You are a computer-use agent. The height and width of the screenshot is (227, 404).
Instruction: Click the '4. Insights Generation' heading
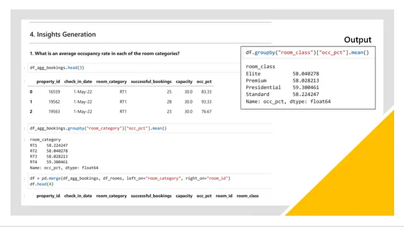[x=63, y=35]
